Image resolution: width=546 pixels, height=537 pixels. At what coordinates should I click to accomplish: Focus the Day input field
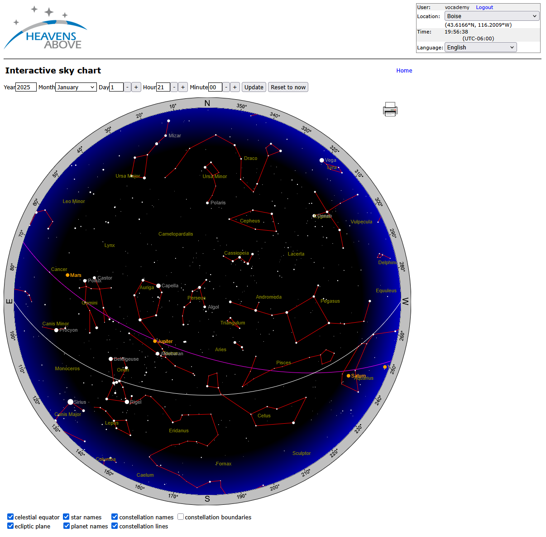pyautogui.click(x=116, y=87)
